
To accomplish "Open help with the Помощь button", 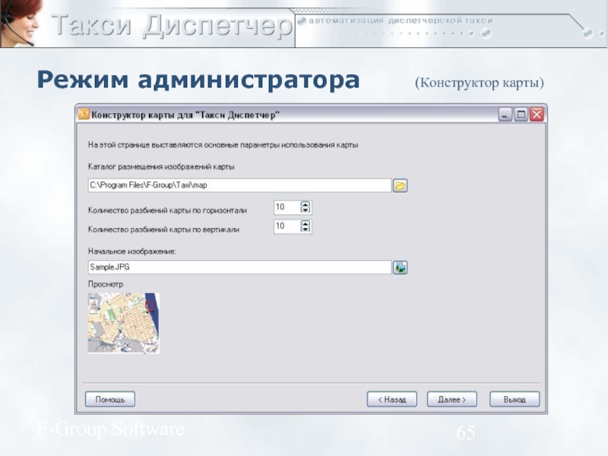I will (x=110, y=399).
